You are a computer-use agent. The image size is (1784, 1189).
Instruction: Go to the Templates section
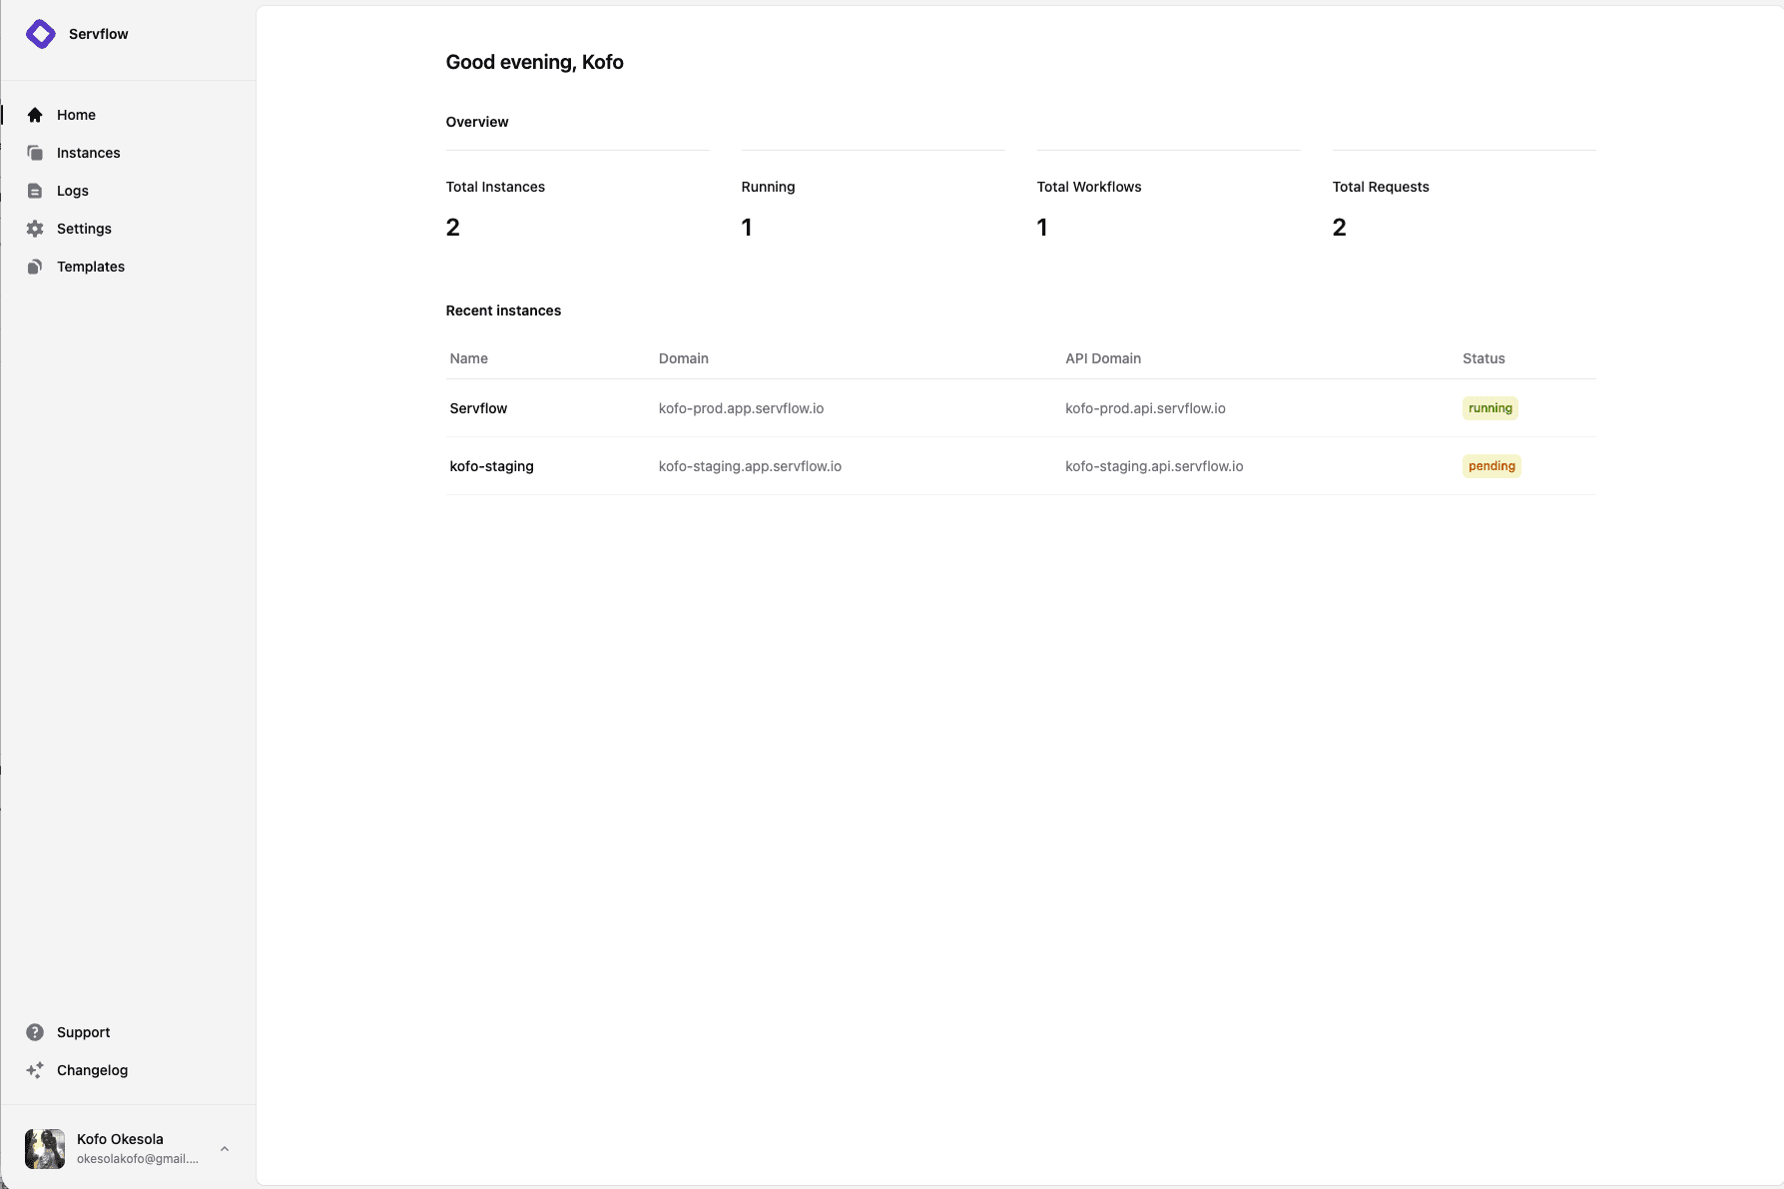[x=90, y=267]
